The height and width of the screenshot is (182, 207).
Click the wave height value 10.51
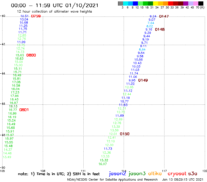pyautogui.click(x=25, y=16)
